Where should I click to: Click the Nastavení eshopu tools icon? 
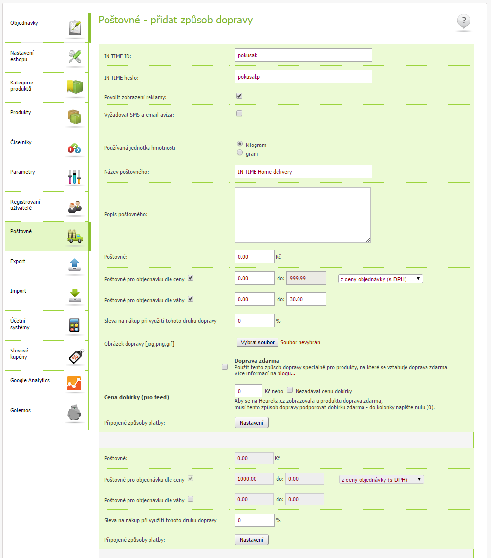pyautogui.click(x=75, y=57)
